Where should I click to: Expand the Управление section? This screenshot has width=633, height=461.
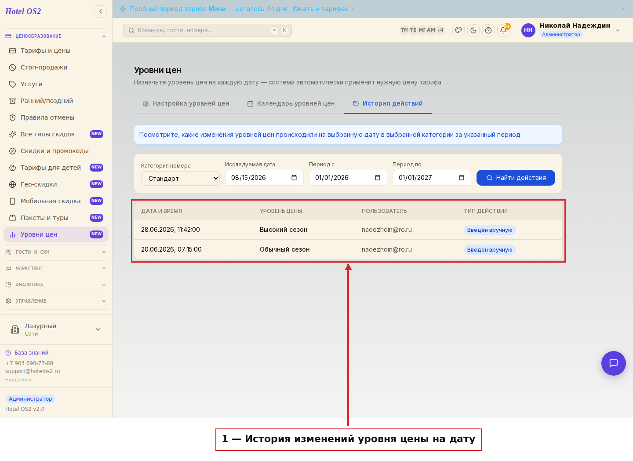coord(56,301)
